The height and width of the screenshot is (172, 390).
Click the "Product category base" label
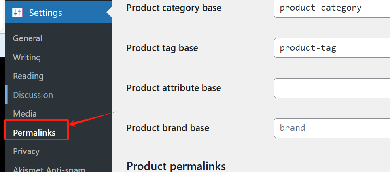point(174,8)
